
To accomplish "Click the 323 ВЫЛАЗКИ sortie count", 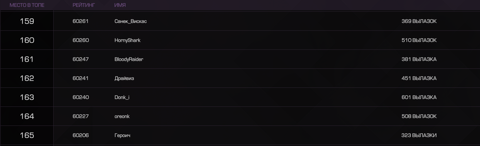I will (x=419, y=135).
